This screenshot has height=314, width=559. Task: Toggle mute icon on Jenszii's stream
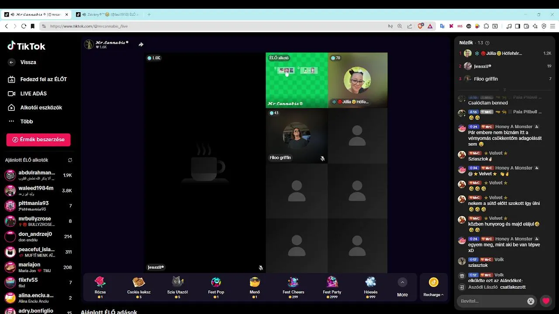click(261, 268)
